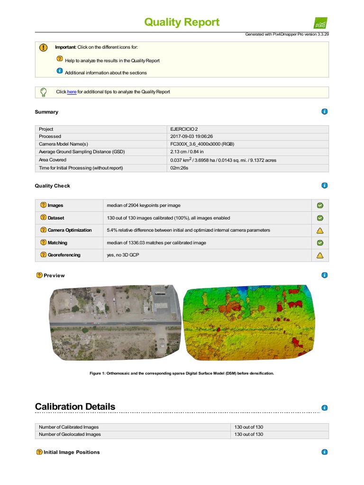Click the yellow exclamation Important icon
The width and height of the screenshot is (364, 485).
coord(43,48)
